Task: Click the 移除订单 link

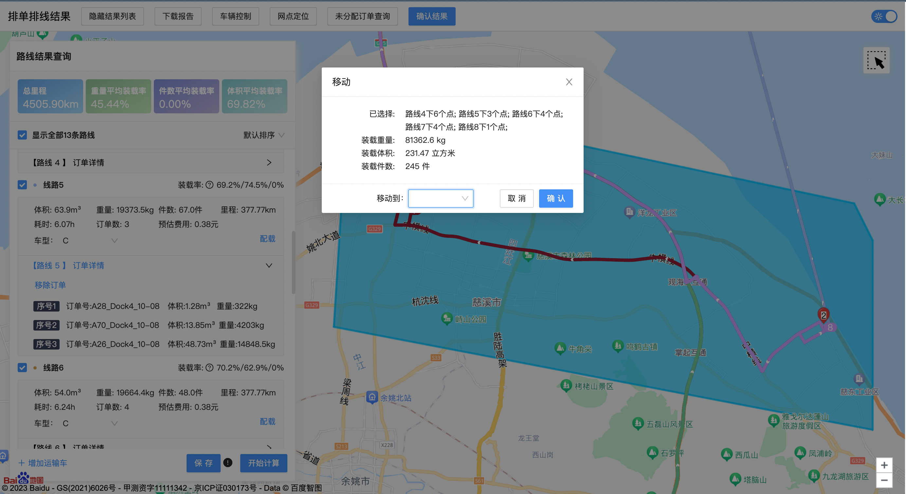Action: (50, 285)
